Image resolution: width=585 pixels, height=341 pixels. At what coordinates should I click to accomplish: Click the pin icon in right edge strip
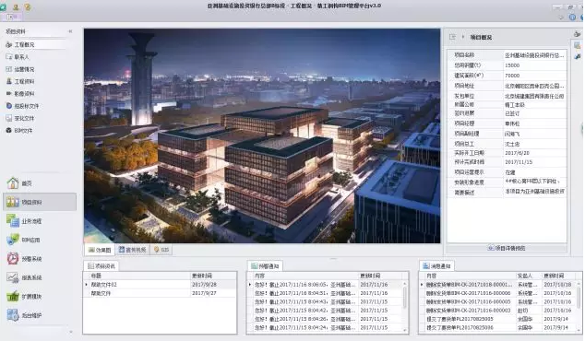pyautogui.click(x=578, y=56)
